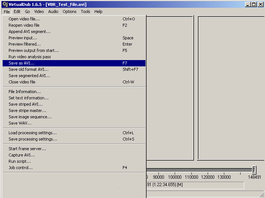The width and height of the screenshot is (265, 198).
Task: Open the Edit menu
Action: [x=17, y=11]
